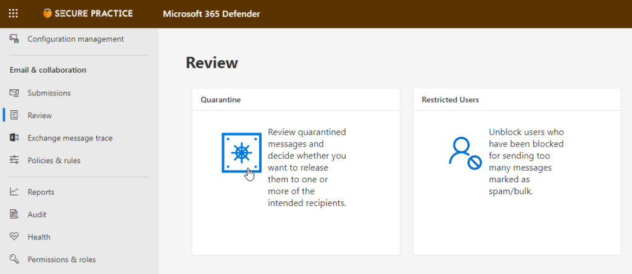Click the Review quarantined messages description
632x274 pixels.
(x=307, y=167)
